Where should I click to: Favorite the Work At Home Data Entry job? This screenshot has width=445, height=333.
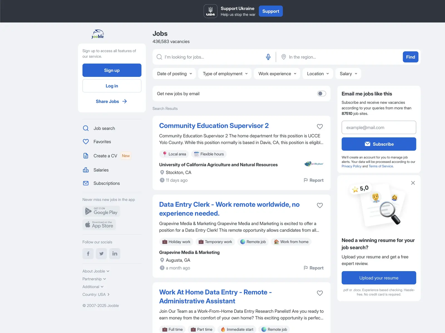tap(320, 293)
